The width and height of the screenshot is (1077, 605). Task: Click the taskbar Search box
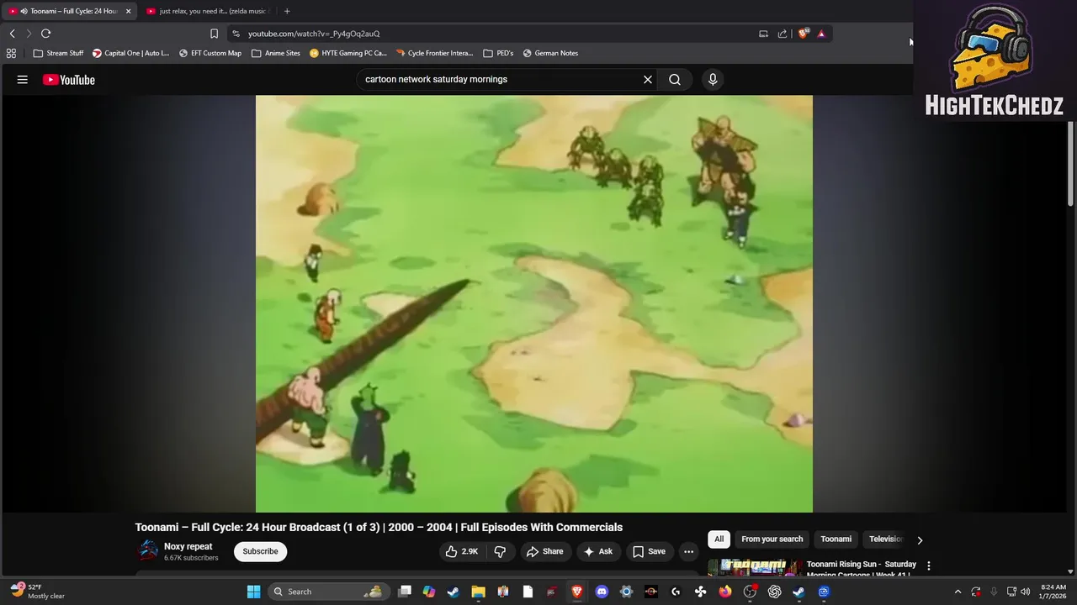coord(329,592)
